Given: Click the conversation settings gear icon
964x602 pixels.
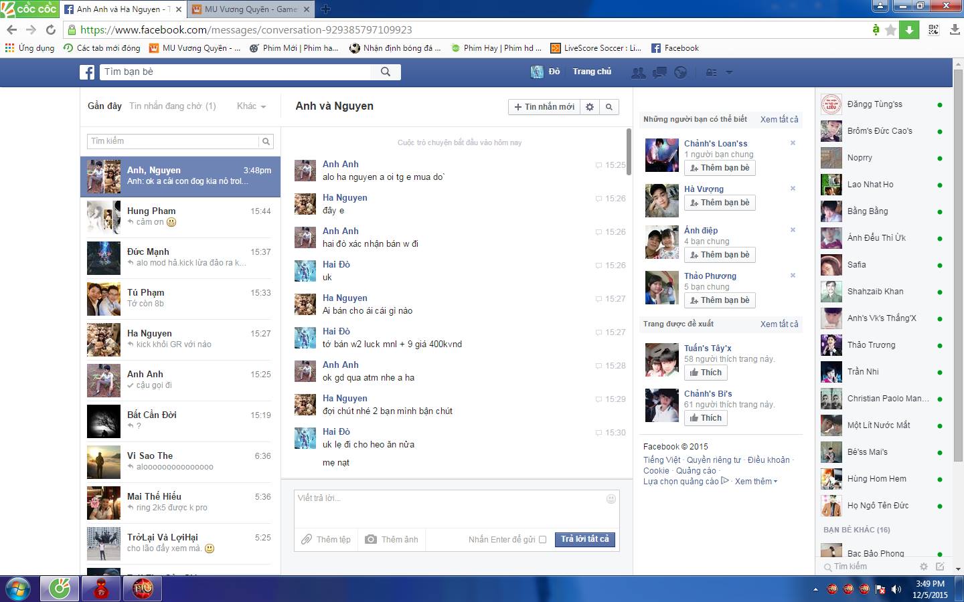Looking at the screenshot, I should tap(590, 107).
